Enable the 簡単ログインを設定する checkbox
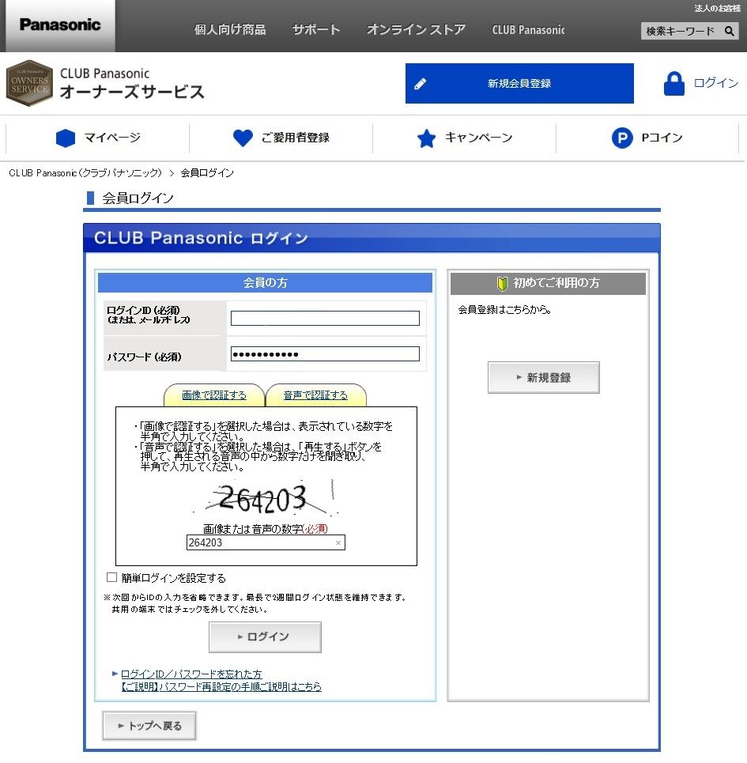The width and height of the screenshot is (747, 763). pyautogui.click(x=112, y=577)
